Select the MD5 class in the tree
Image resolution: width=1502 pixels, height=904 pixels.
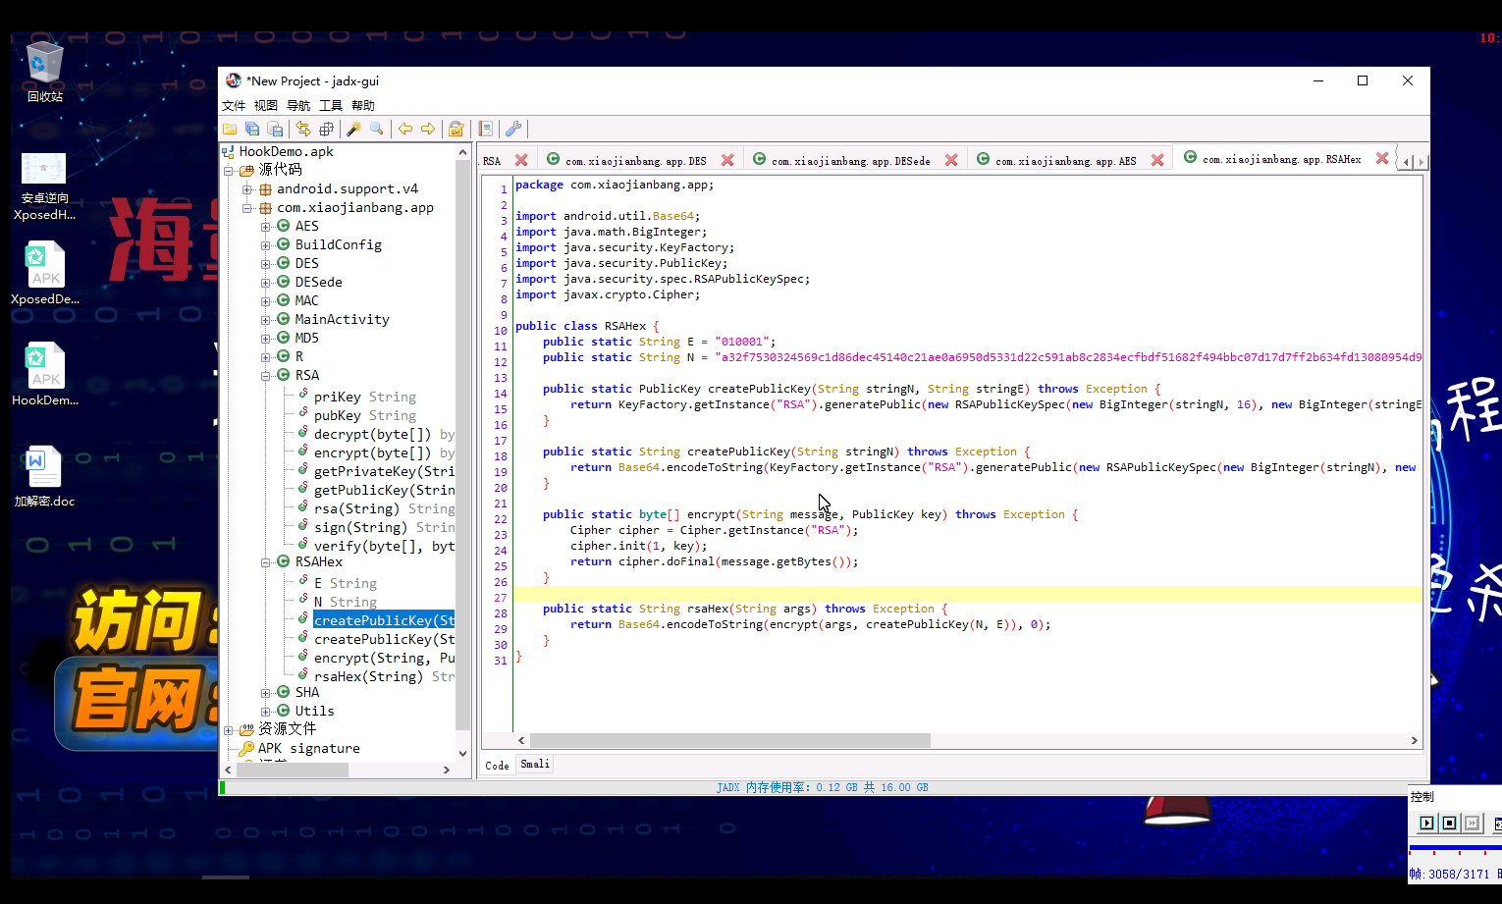(306, 338)
